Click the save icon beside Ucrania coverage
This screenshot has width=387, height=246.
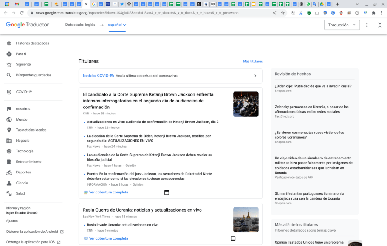[233, 238]
